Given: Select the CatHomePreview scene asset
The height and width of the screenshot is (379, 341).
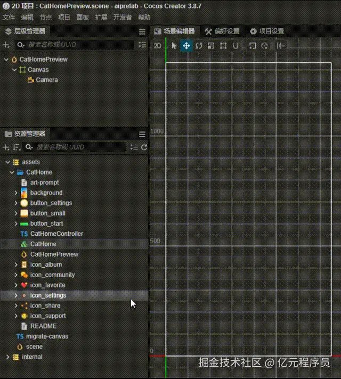Looking at the screenshot, I should pyautogui.click(x=54, y=254).
